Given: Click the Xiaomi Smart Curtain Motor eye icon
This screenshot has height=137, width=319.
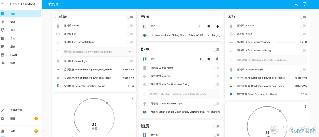Looking at the screenshot, I should (x=144, y=112).
